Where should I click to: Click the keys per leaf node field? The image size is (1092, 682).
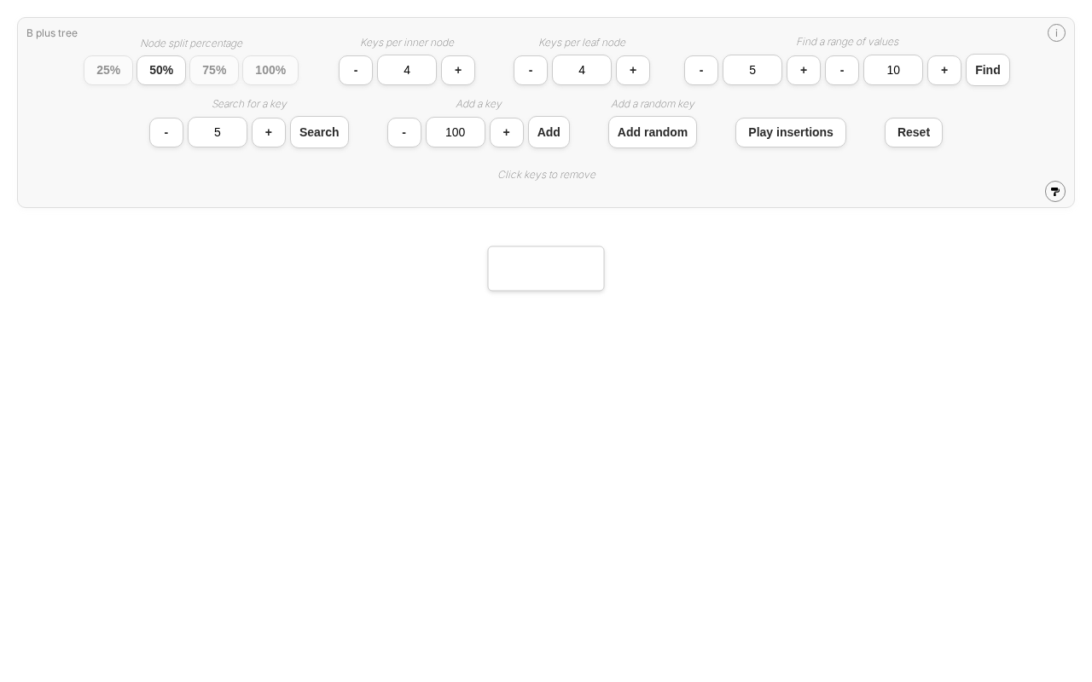582,70
